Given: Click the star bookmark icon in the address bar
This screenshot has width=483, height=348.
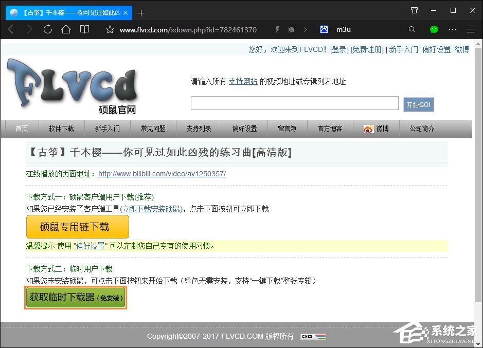Looking at the screenshot, I should point(110,29).
